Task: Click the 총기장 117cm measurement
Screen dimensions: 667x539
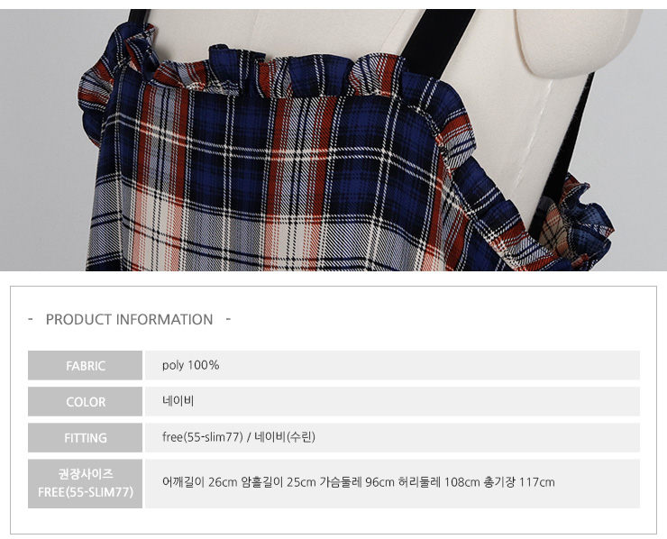Action: pyautogui.click(x=519, y=482)
